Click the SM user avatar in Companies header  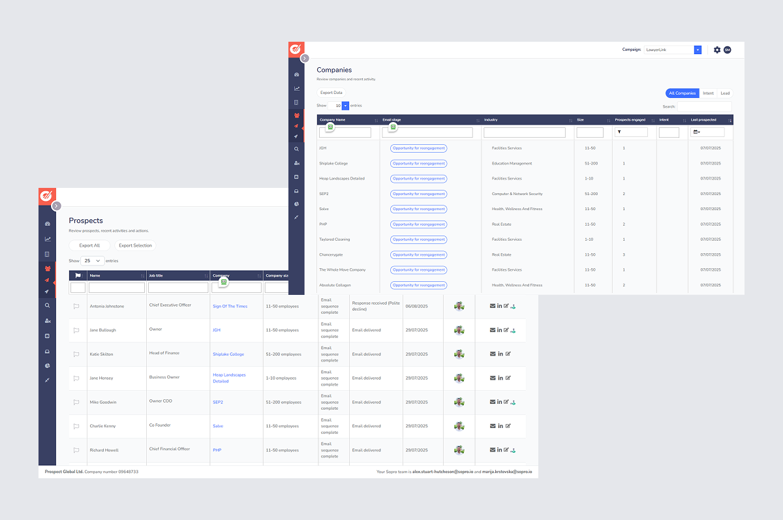point(728,50)
